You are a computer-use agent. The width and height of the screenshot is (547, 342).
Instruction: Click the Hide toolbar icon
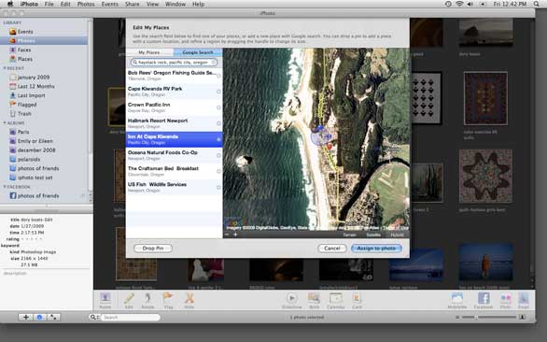tap(189, 300)
